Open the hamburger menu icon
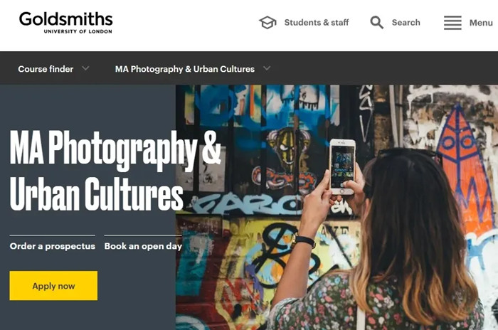The width and height of the screenshot is (498, 330). pos(452,23)
